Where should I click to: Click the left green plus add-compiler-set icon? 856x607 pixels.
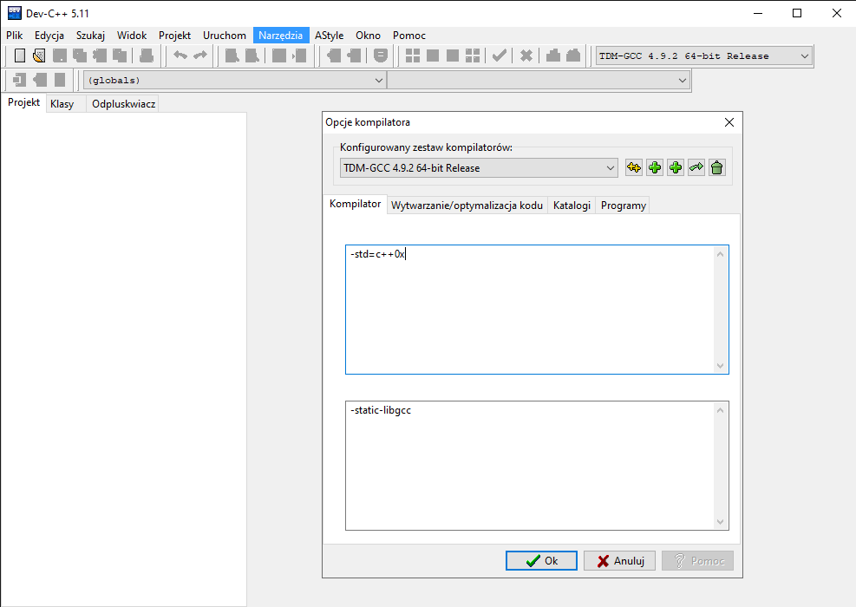pos(655,167)
